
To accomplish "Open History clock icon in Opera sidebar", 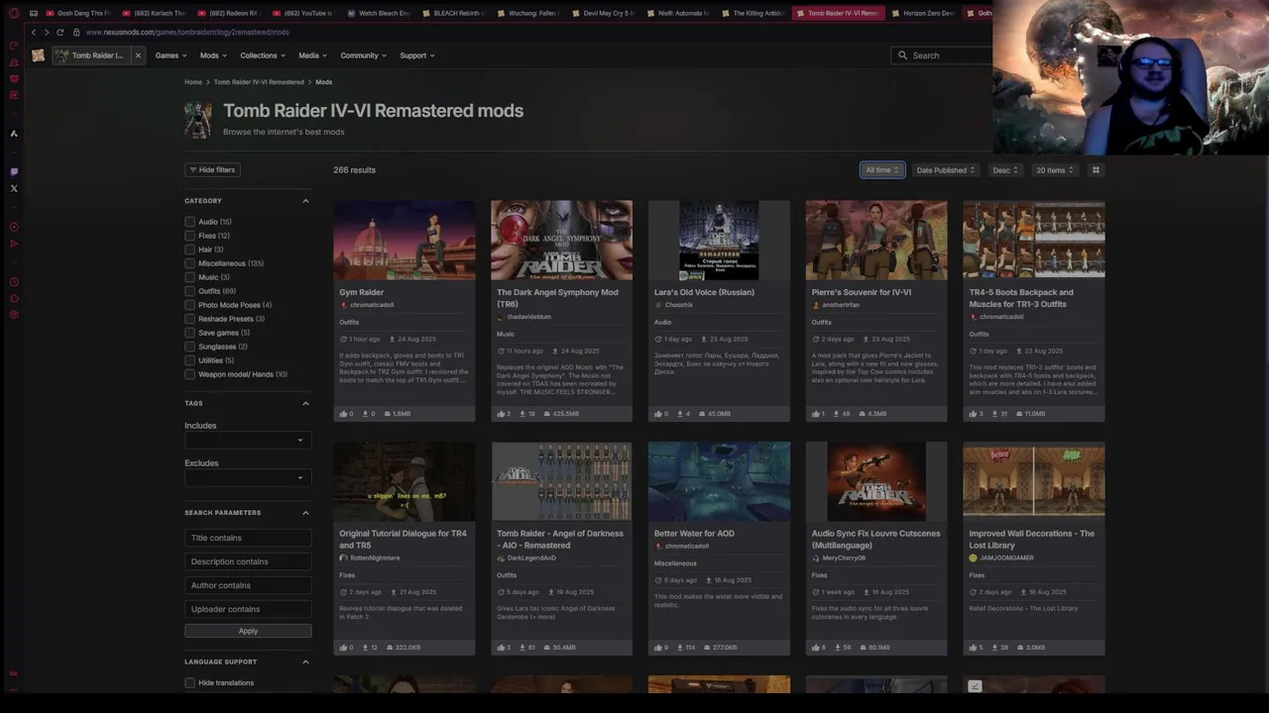I will pyautogui.click(x=14, y=282).
